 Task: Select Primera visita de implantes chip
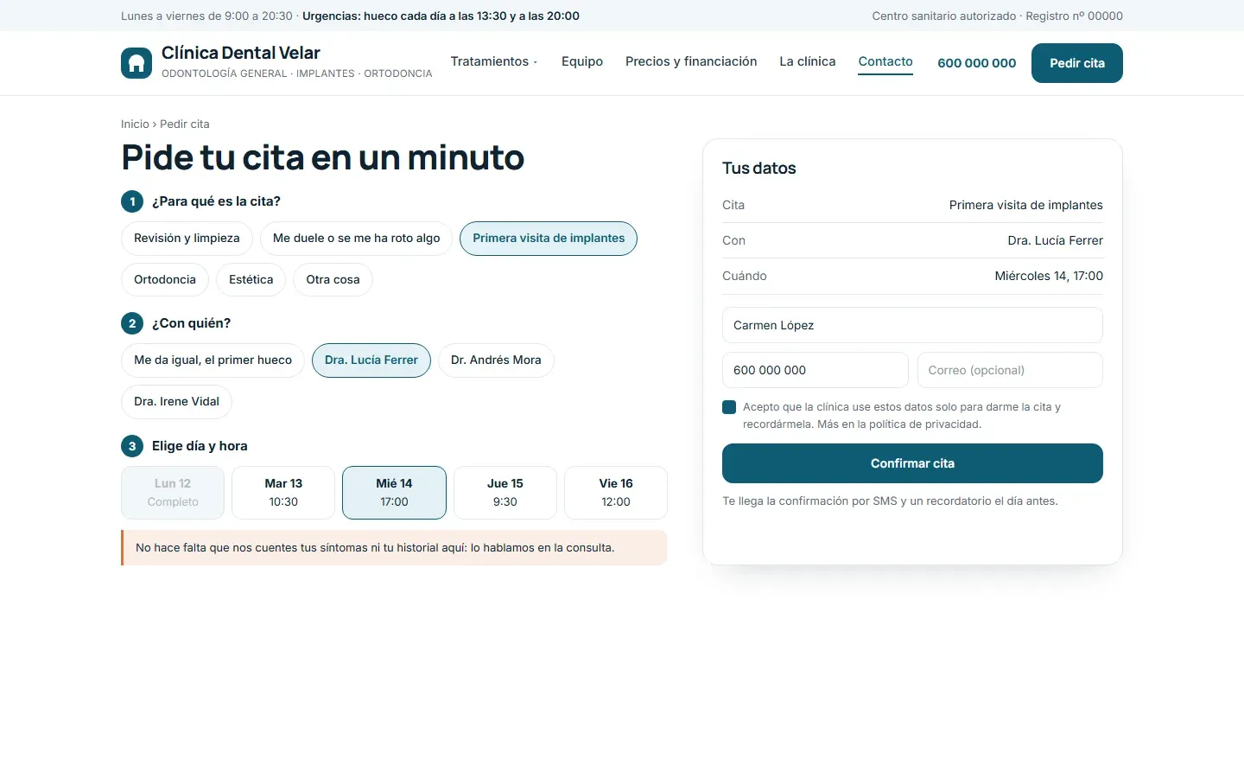[x=549, y=239]
